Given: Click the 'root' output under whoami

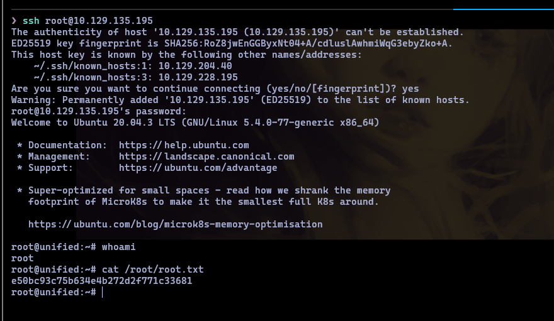Looking at the screenshot, I should click(22, 258).
